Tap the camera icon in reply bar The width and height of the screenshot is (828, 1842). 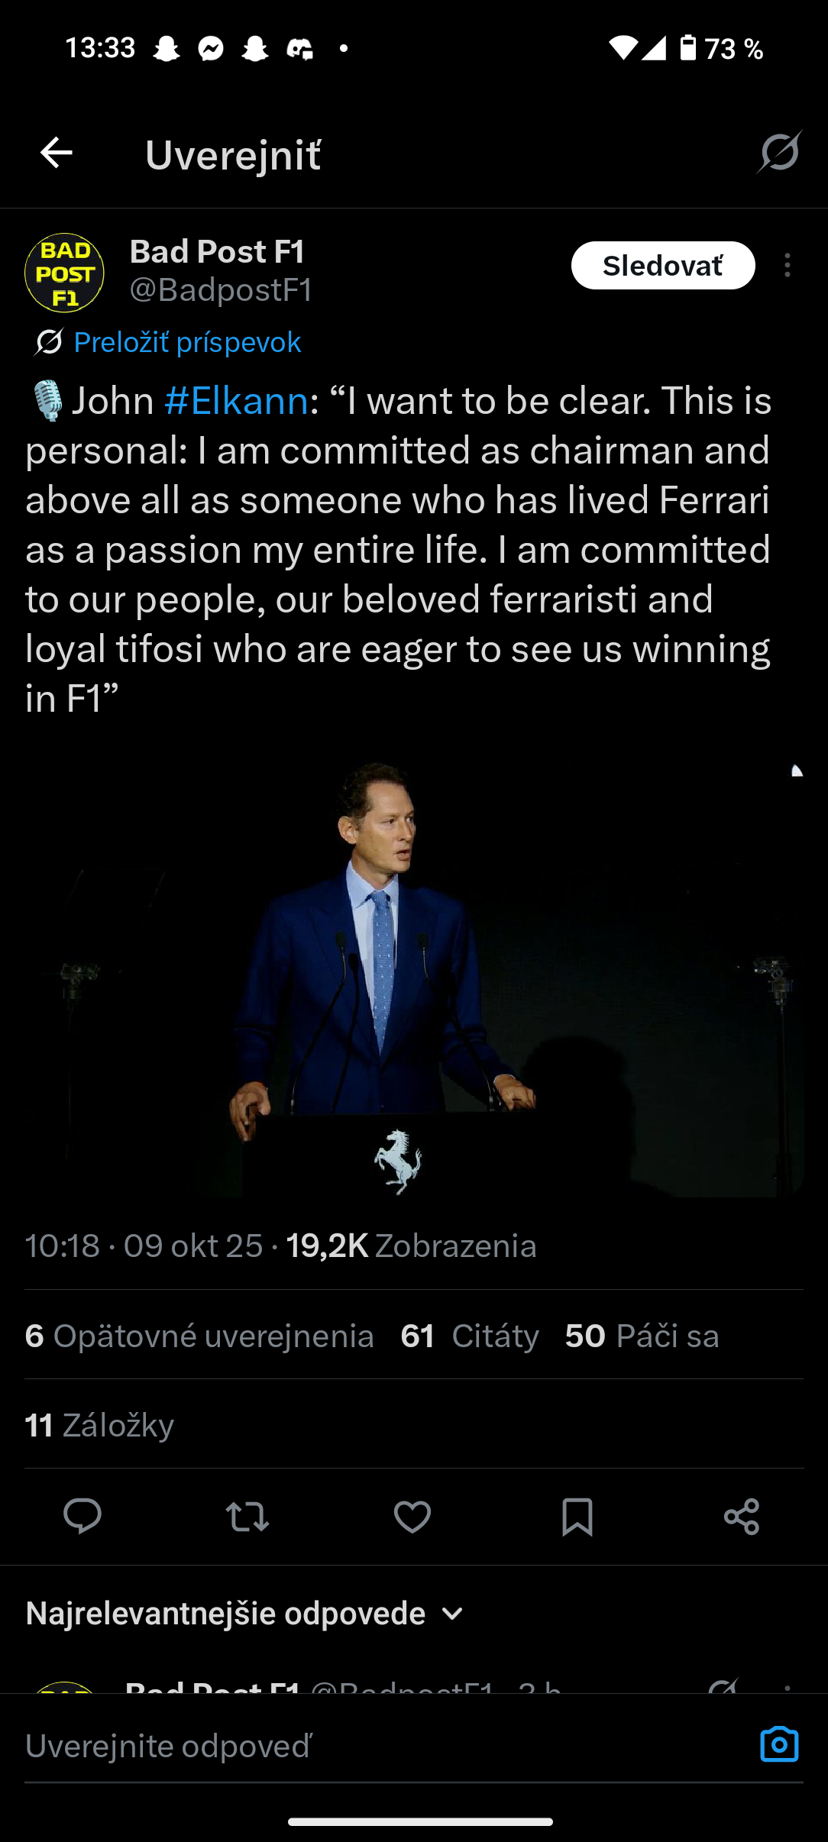tap(779, 1745)
